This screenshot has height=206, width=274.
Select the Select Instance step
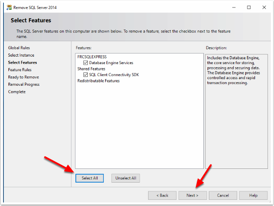(x=21, y=55)
